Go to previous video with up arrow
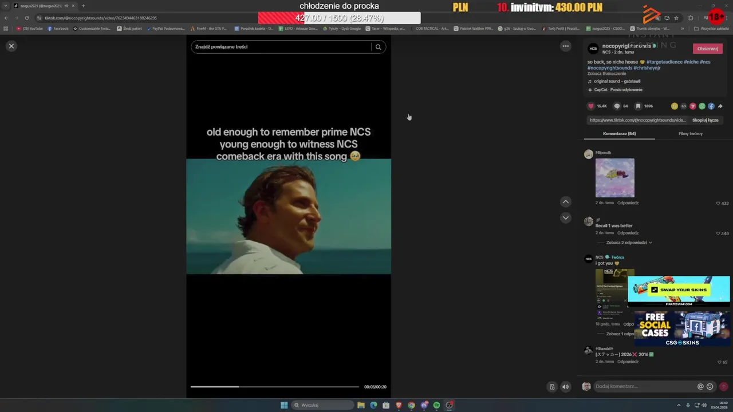The image size is (733, 412). click(x=565, y=201)
